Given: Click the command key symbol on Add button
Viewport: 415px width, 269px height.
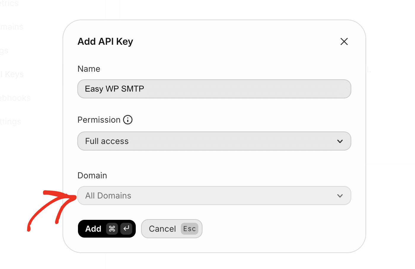Looking at the screenshot, I should (x=112, y=229).
